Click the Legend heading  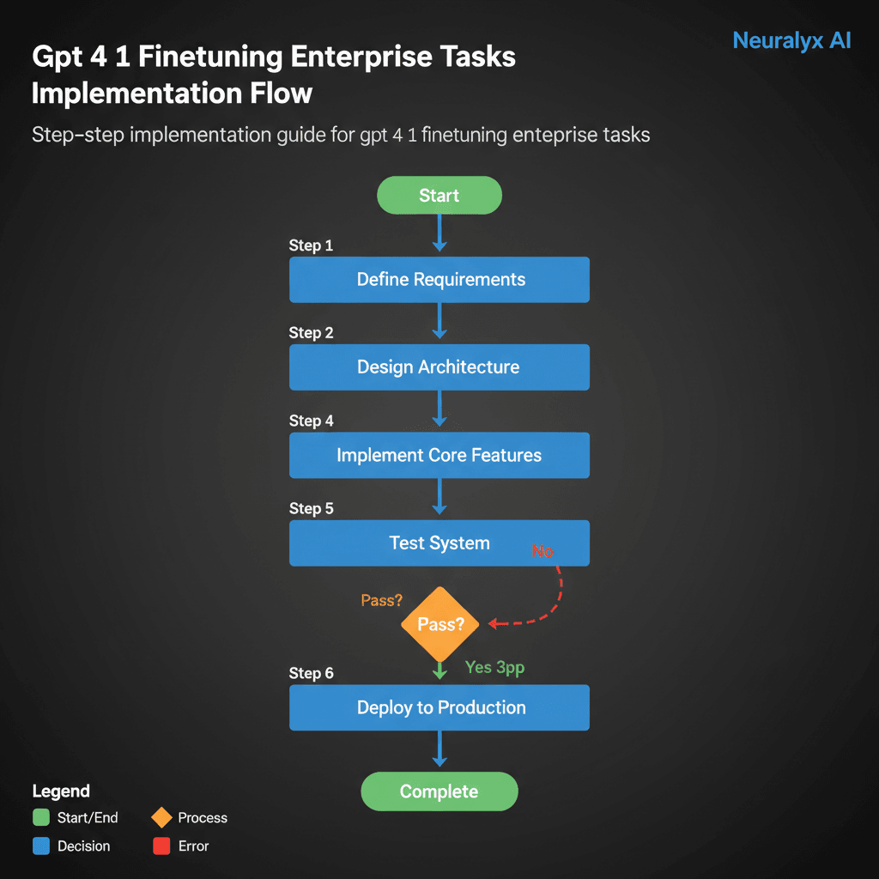click(x=61, y=791)
